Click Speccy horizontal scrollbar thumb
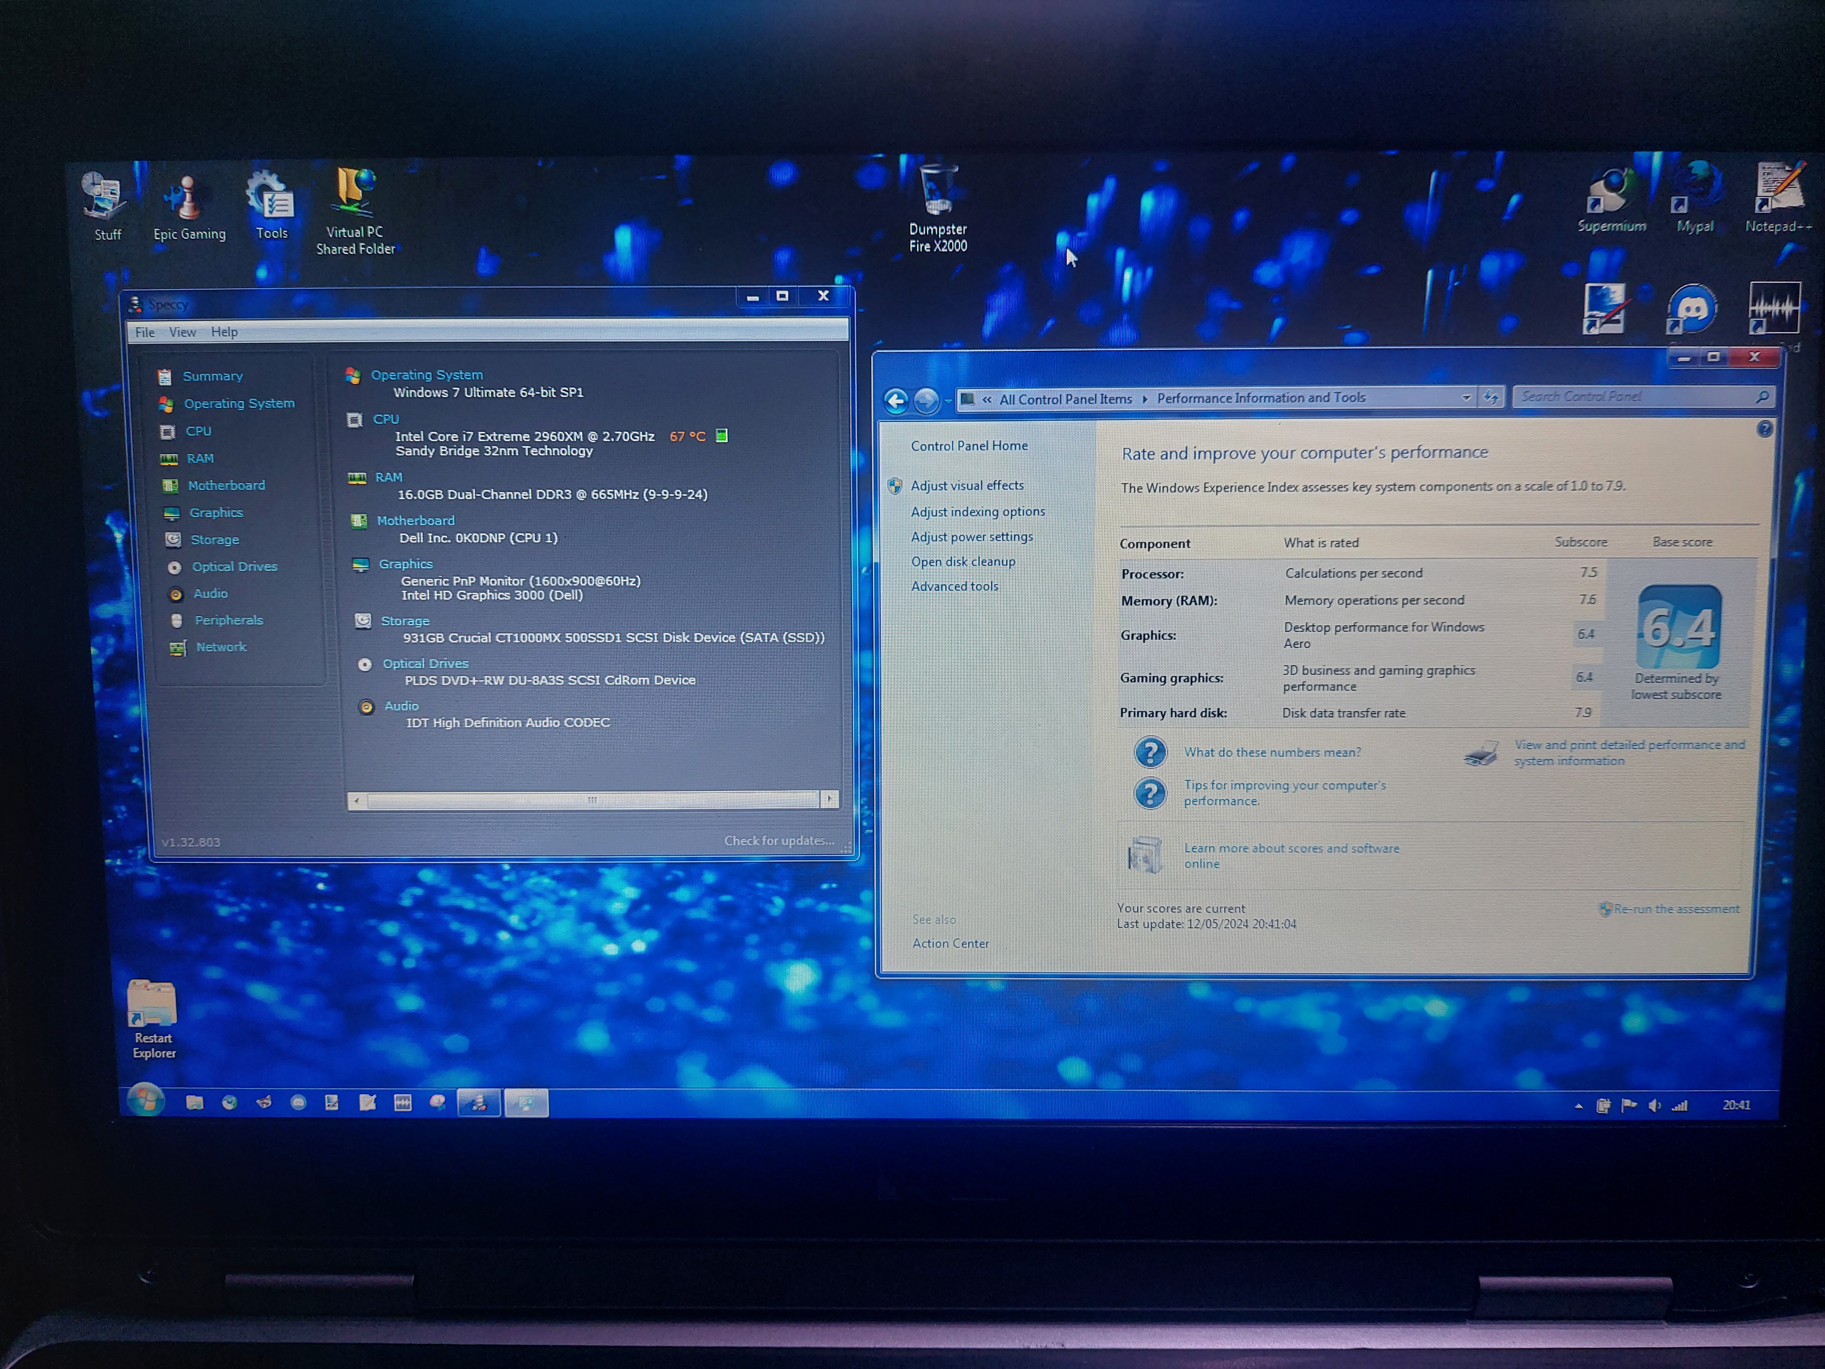Viewport: 1825px width, 1369px height. (592, 800)
